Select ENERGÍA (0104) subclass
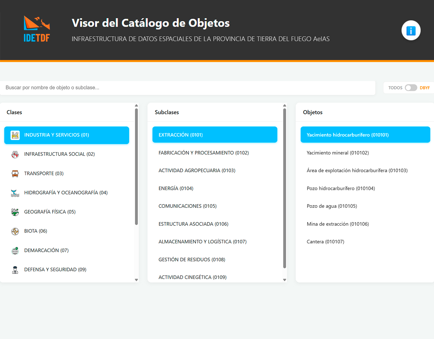434x339 pixels. pos(176,188)
